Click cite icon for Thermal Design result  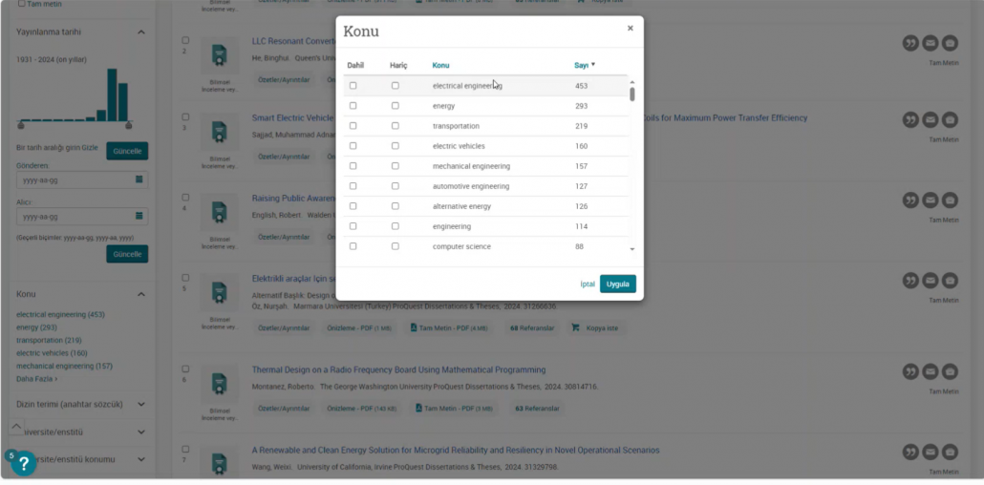pyautogui.click(x=910, y=370)
